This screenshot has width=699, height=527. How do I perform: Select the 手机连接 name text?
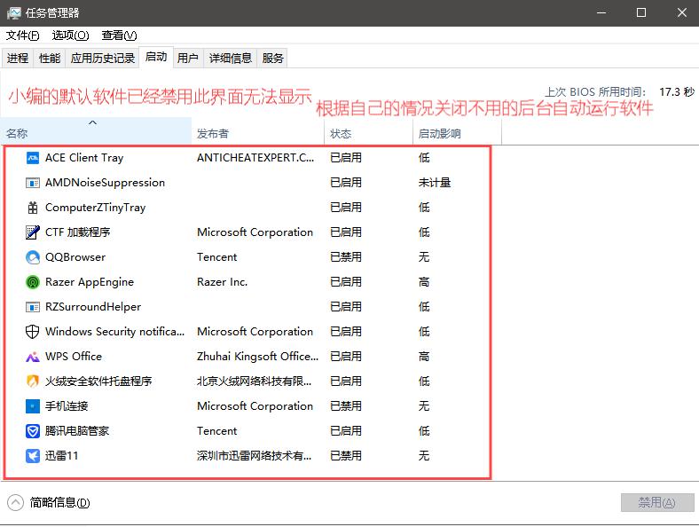(x=67, y=406)
